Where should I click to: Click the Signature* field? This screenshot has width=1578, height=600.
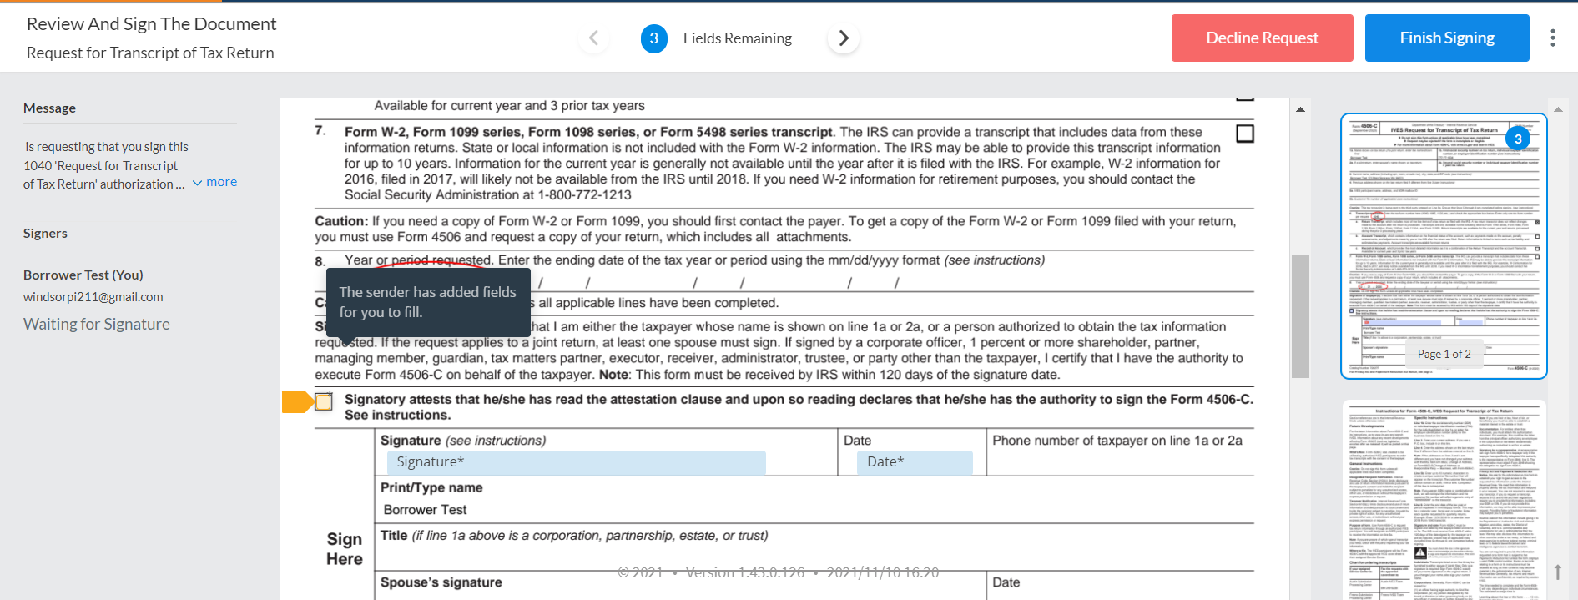click(576, 462)
